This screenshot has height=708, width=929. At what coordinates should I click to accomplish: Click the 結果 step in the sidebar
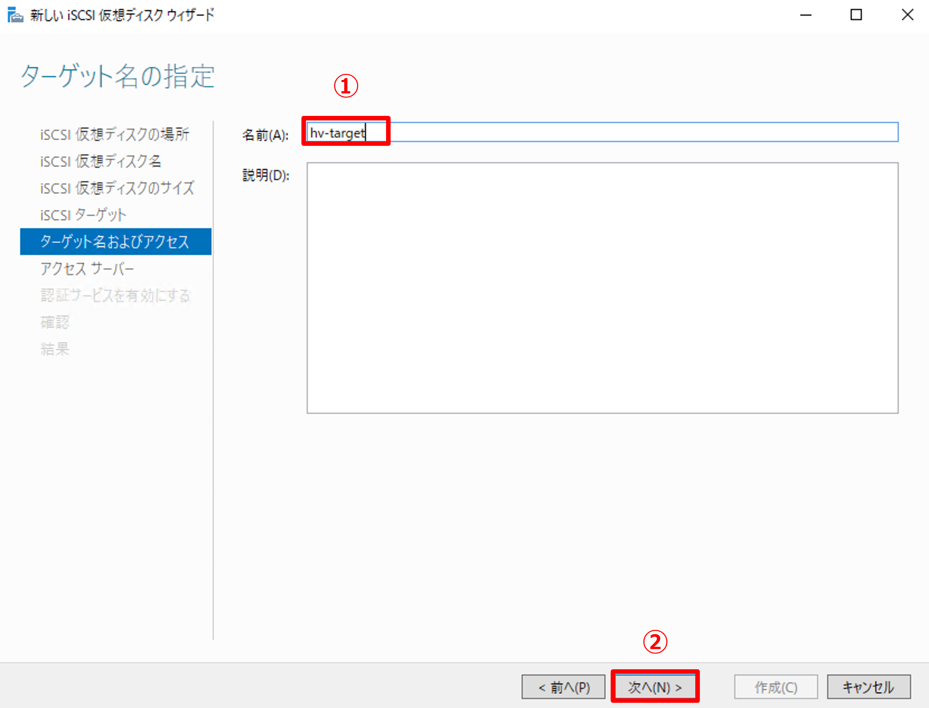(54, 349)
